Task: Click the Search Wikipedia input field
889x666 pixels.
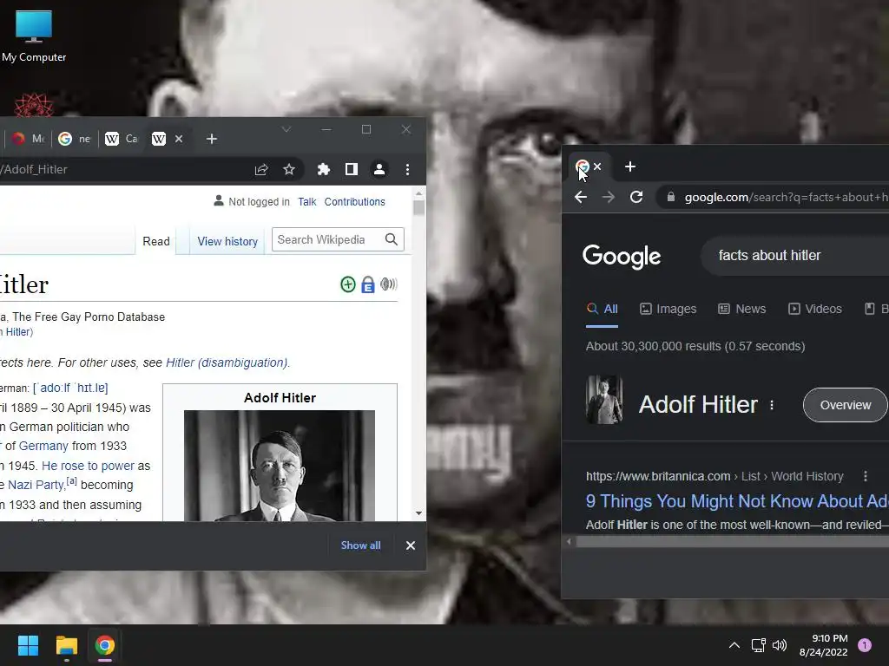Action: tap(329, 239)
